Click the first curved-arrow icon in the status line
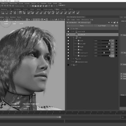 pyautogui.click(x=2, y=6)
